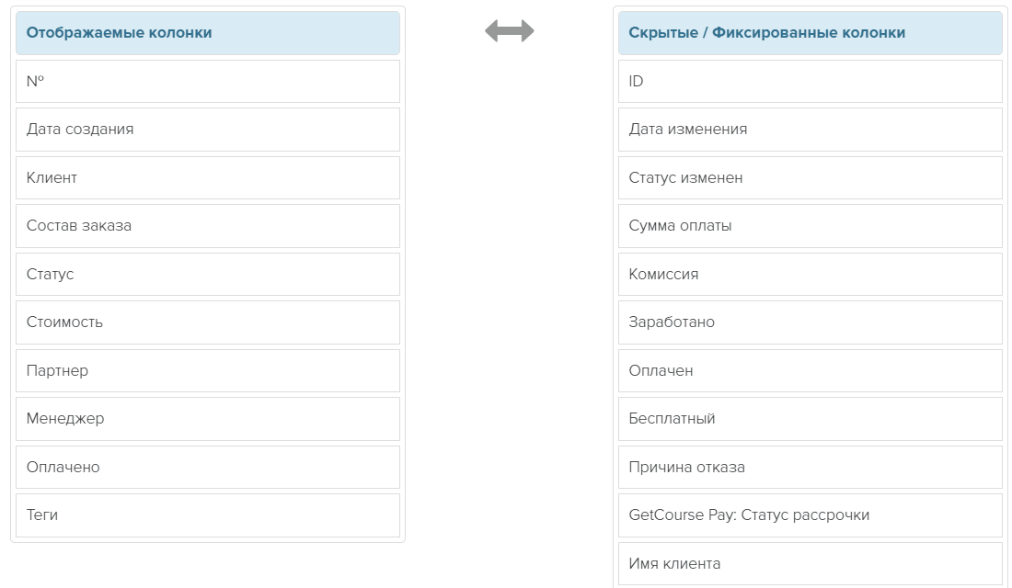Click the double arrow transfer icon
The height and width of the screenshot is (588, 1012).
click(x=508, y=30)
